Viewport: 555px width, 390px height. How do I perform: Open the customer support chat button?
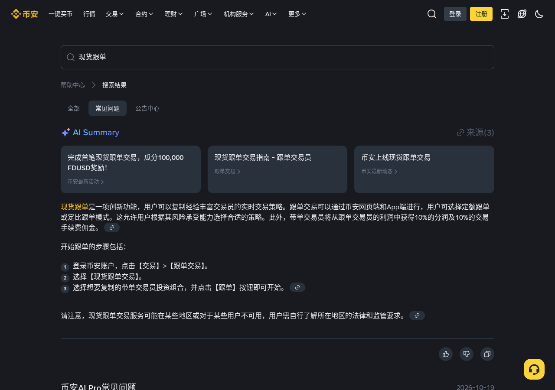[534, 369]
